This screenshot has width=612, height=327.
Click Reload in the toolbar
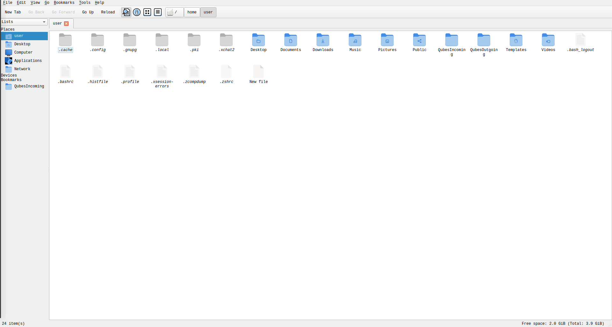click(108, 12)
